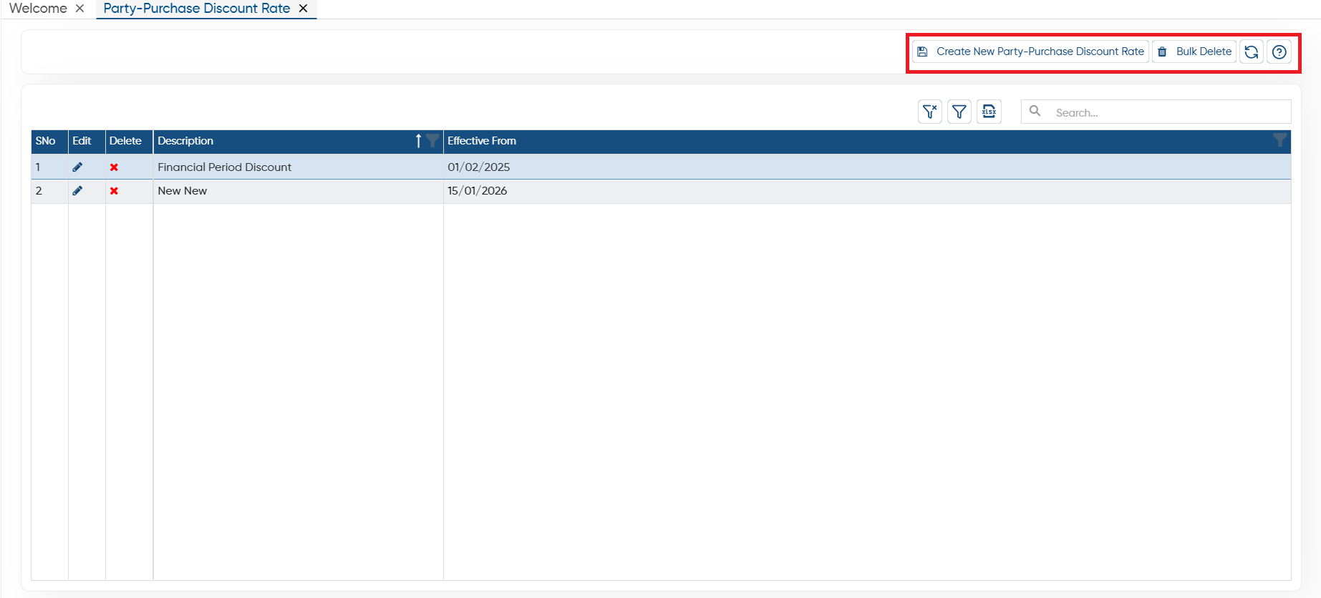Viewport: 1321px width, 598px height.
Task: Click the clear filter icon
Action: coord(929,112)
